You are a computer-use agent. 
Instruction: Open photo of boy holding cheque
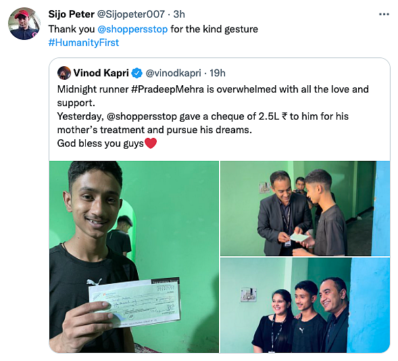[134, 257]
